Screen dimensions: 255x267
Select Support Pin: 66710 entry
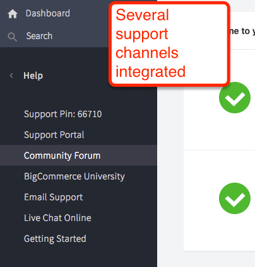[x=62, y=114]
